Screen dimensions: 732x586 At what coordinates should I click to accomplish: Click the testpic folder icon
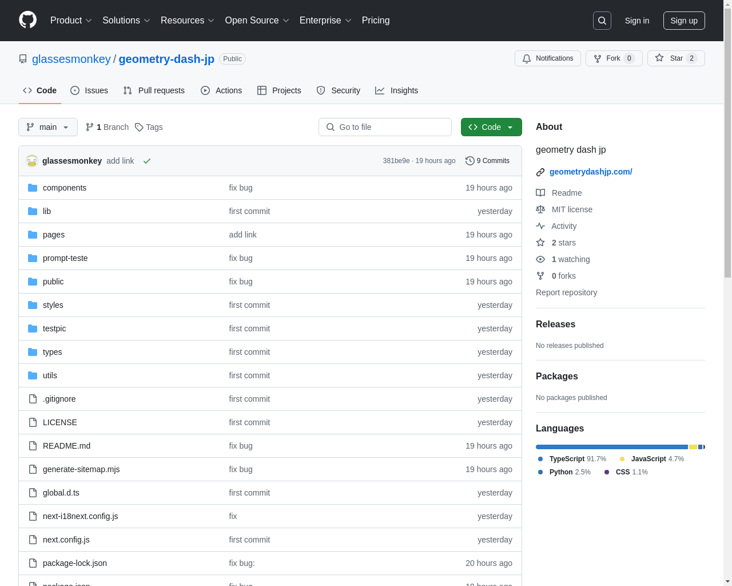tap(33, 328)
